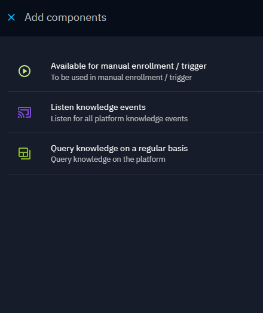Click empty space right of manual enrollment row
The height and width of the screenshot is (313, 263).
pos(236,71)
